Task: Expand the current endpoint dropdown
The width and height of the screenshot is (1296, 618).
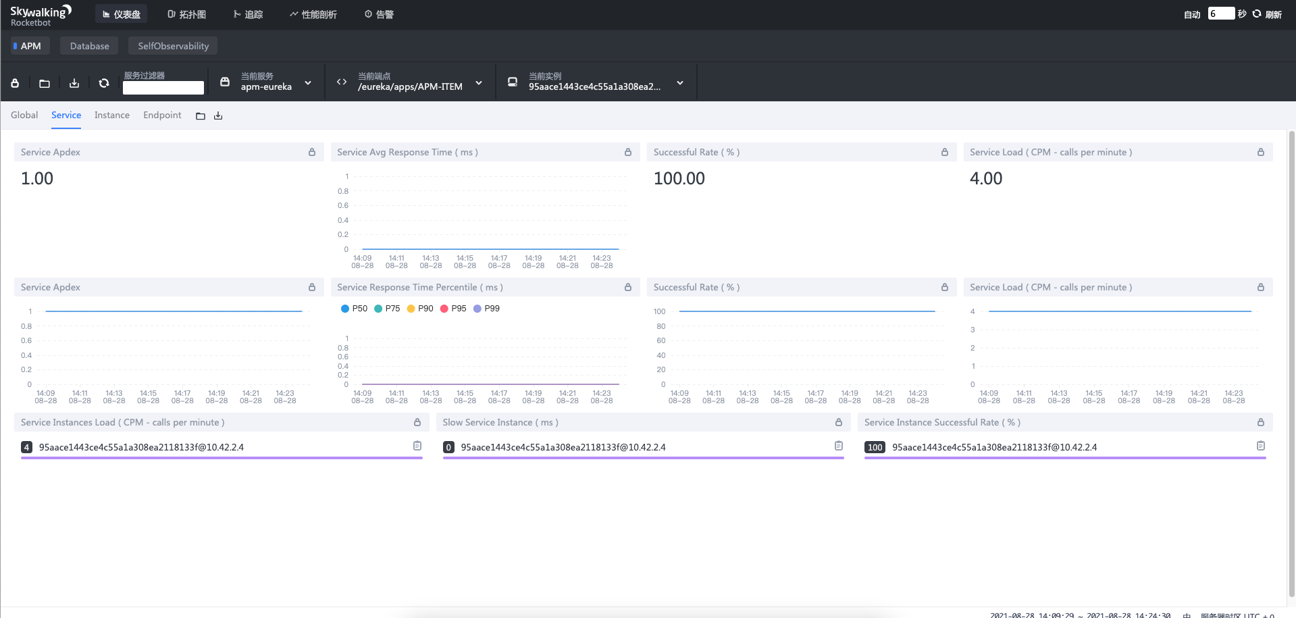Action: click(479, 83)
